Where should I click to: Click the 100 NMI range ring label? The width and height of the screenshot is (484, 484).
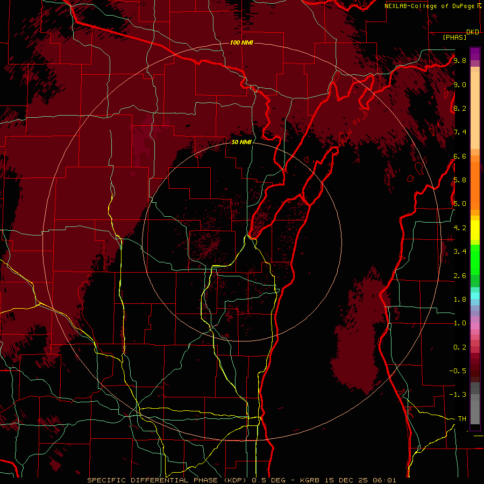click(x=241, y=42)
